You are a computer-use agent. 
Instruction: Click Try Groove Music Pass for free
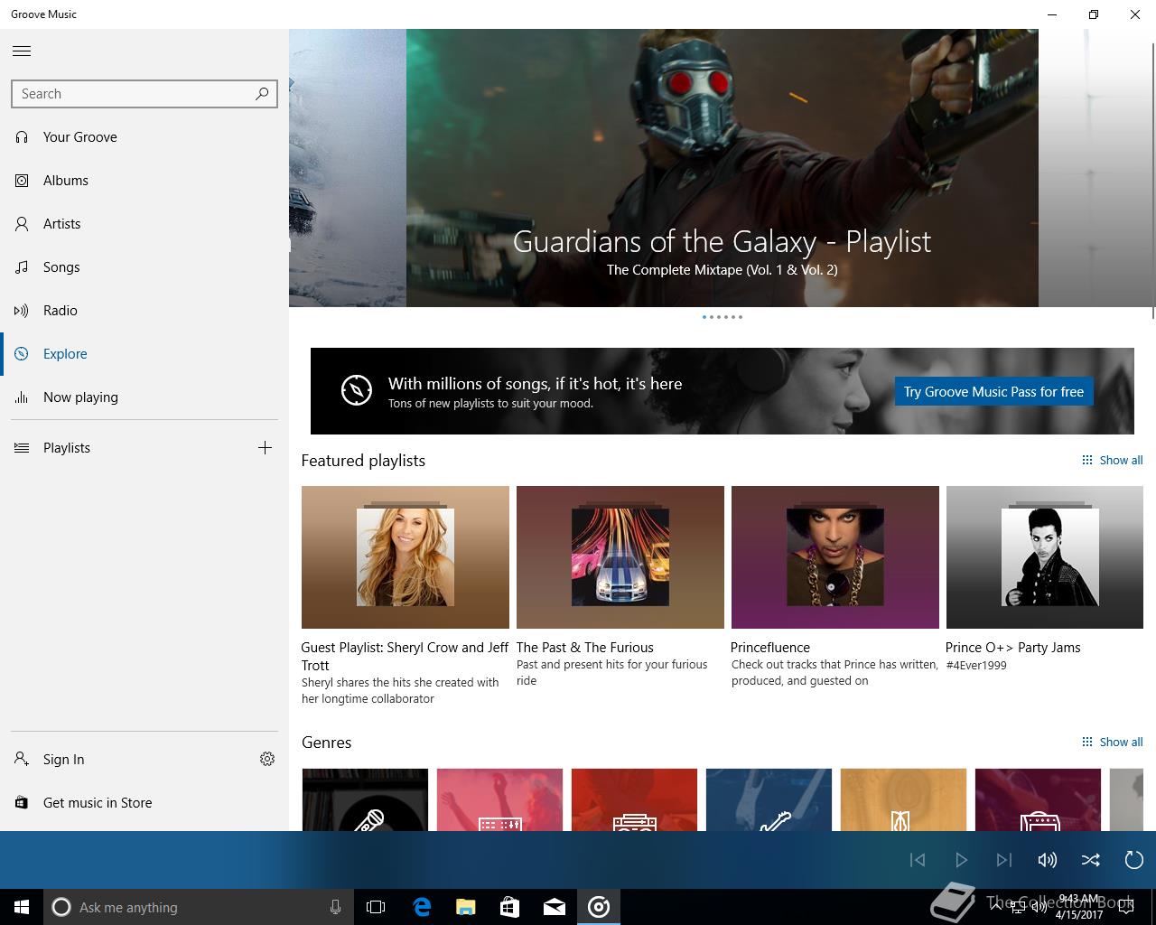point(993,391)
